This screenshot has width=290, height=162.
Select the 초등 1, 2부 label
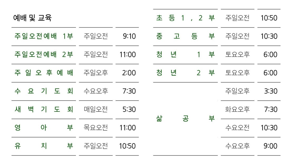(x=186, y=18)
